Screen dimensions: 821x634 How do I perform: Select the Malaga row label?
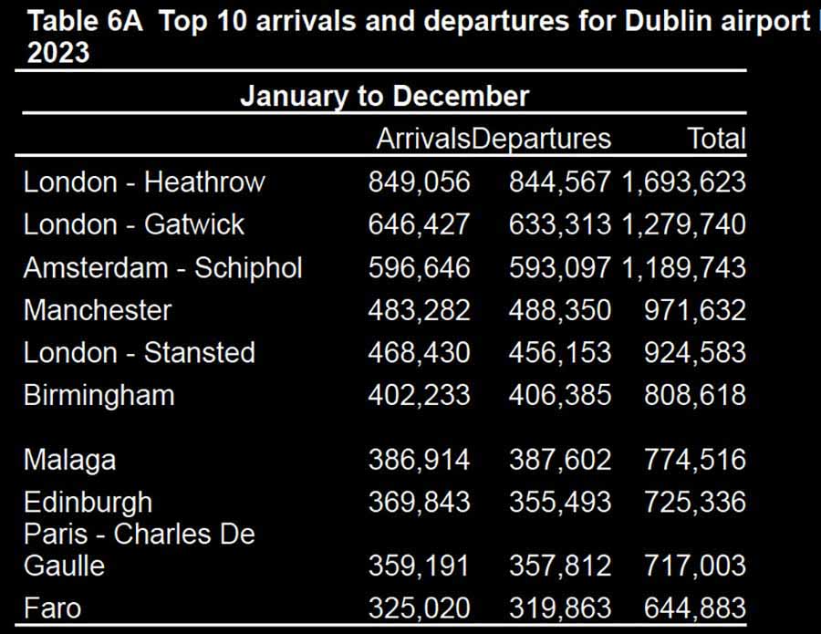pyautogui.click(x=70, y=460)
